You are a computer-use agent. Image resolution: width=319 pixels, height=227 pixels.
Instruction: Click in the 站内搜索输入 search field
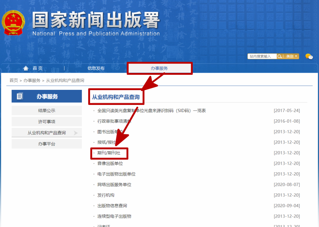(x=262, y=56)
